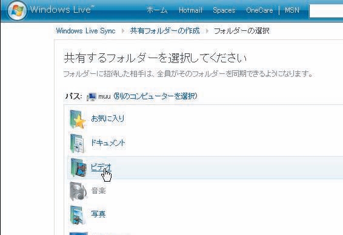Open OneCare from the header
The width and height of the screenshot is (343, 235).
pyautogui.click(x=259, y=10)
